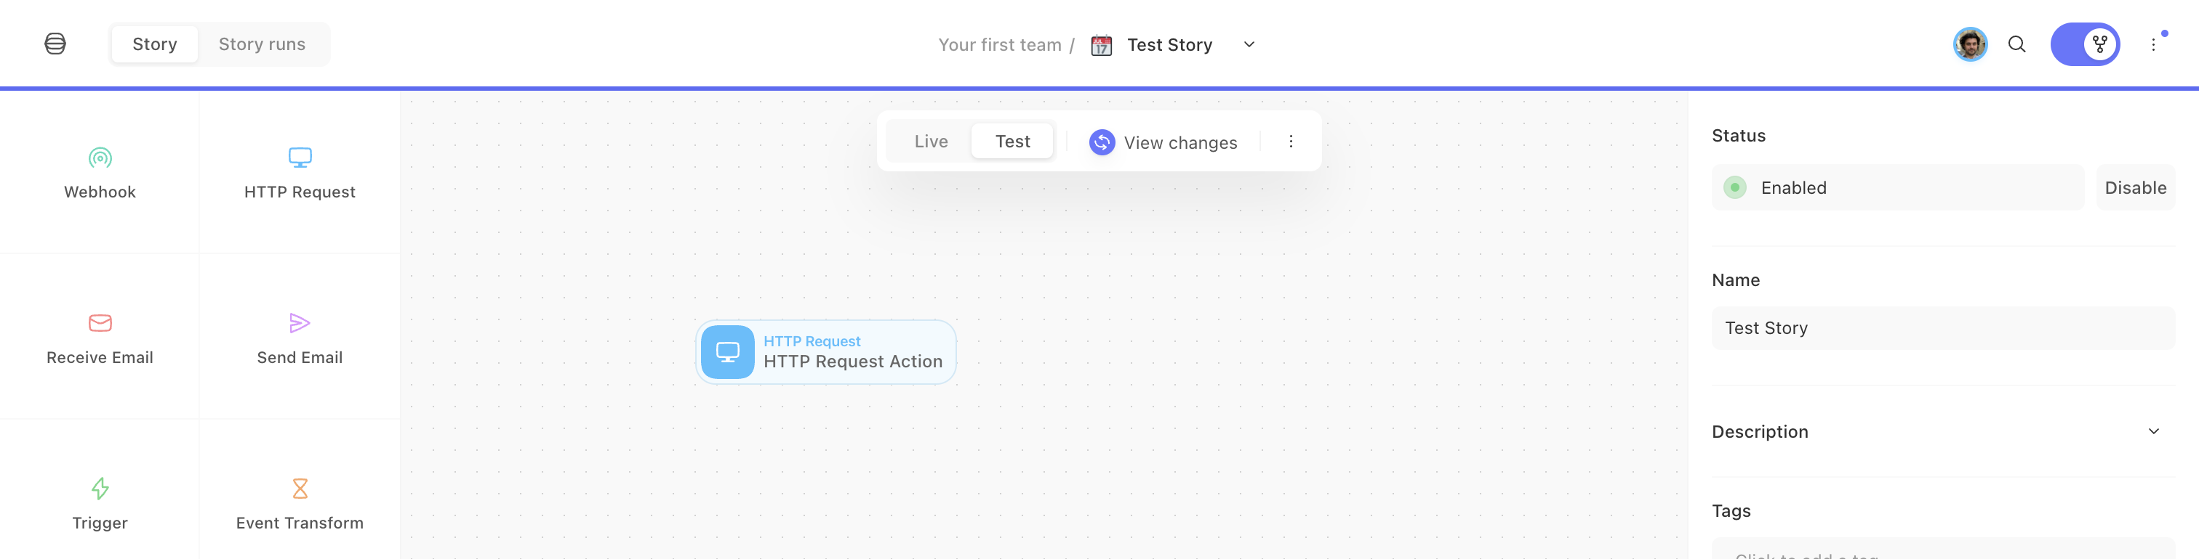The image size is (2199, 559).
Task: Select the Webhook action icon
Action: [x=100, y=158]
